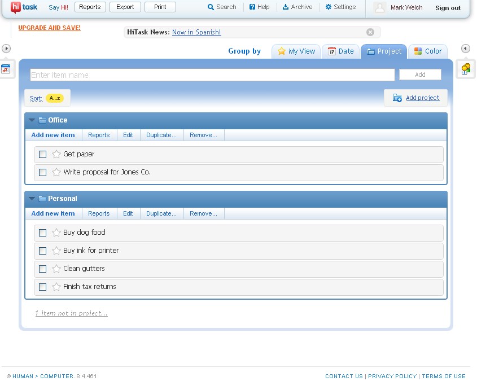Image resolution: width=477 pixels, height=381 pixels.
Task: Click Add project link
Action: (x=423, y=98)
